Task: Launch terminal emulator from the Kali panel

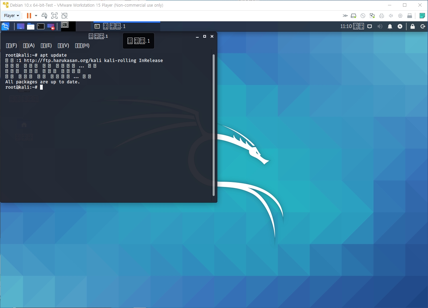Action: coord(41,26)
